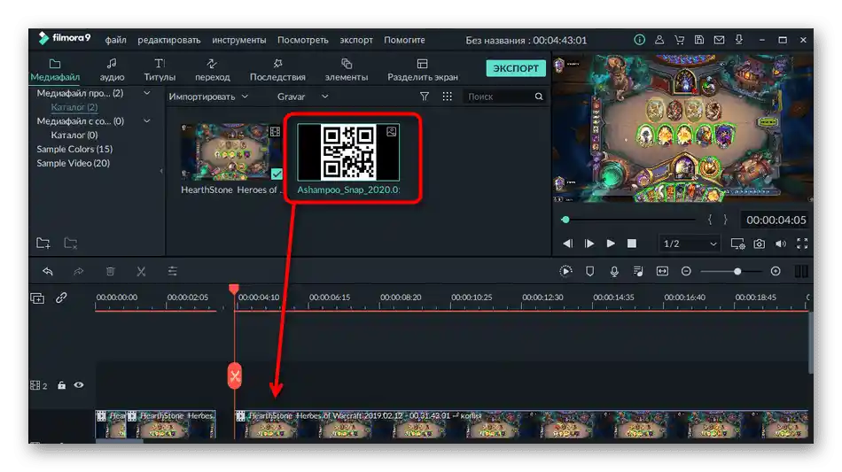Zoom out timeline with minus icon
842x472 pixels.
(686, 271)
